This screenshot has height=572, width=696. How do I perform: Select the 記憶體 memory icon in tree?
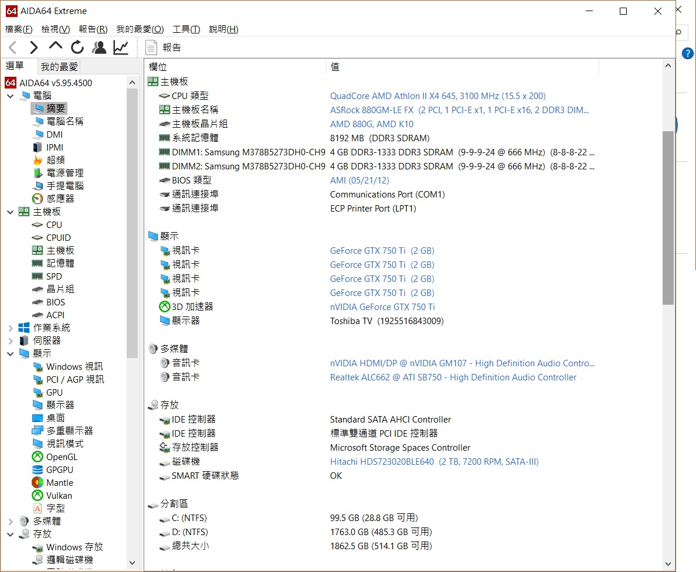pos(38,264)
